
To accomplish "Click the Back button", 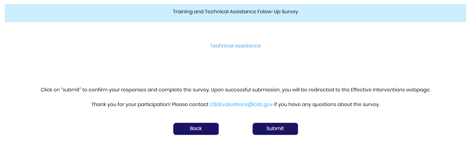I will (x=196, y=129).
